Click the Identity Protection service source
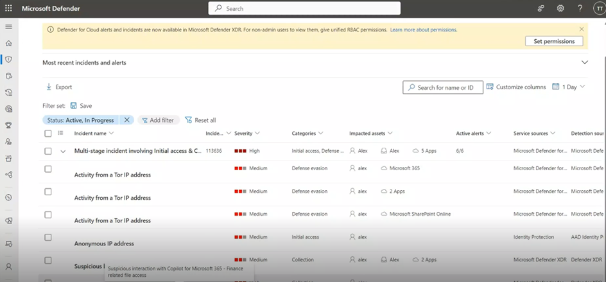The width and height of the screenshot is (606, 282). tap(533, 237)
